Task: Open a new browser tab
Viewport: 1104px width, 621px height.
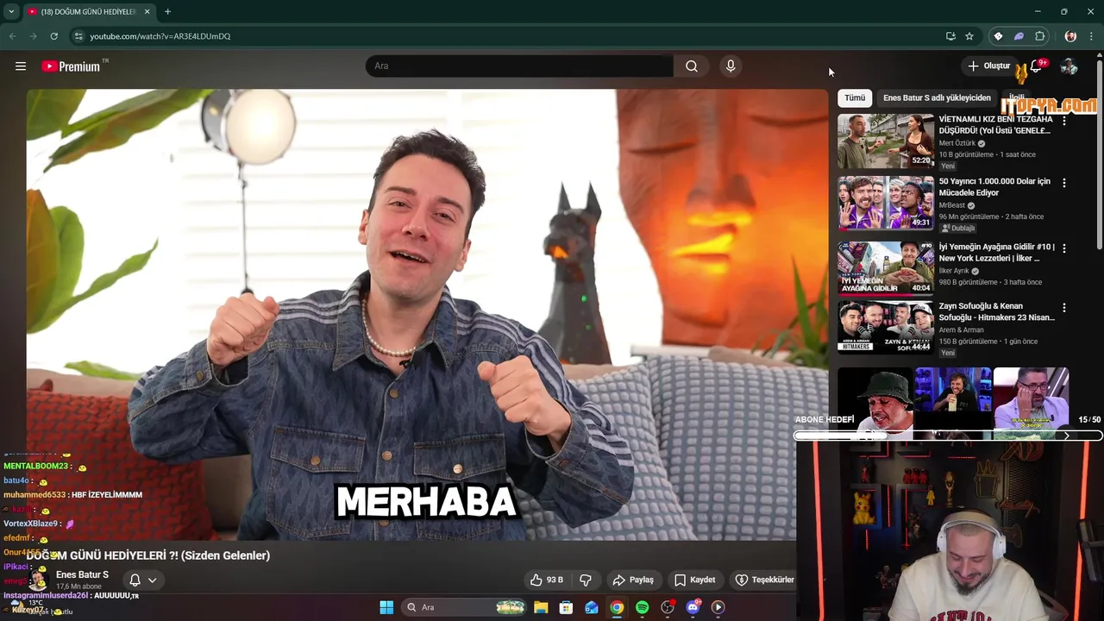Action: (x=167, y=11)
